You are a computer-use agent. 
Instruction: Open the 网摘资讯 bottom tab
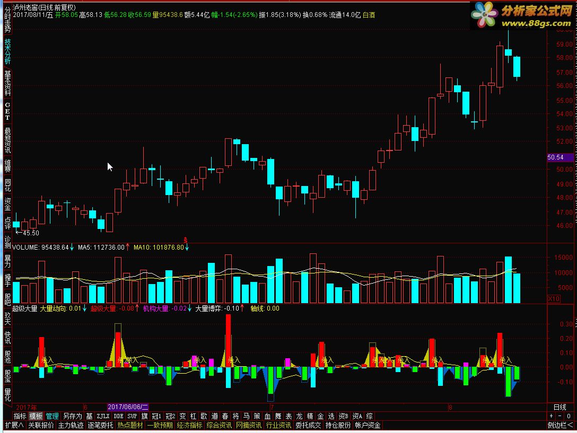tap(249, 425)
